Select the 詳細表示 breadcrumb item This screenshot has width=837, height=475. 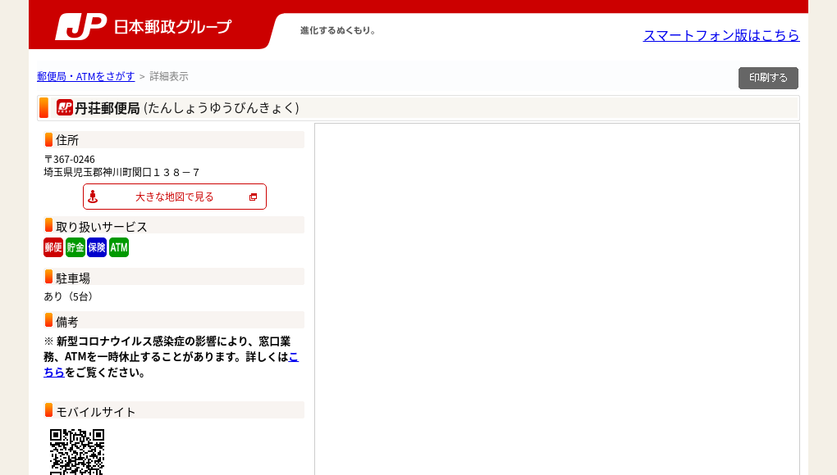click(167, 76)
